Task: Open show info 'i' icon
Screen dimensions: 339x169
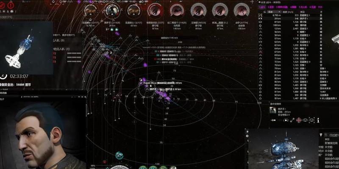Action: tap(318, 120)
